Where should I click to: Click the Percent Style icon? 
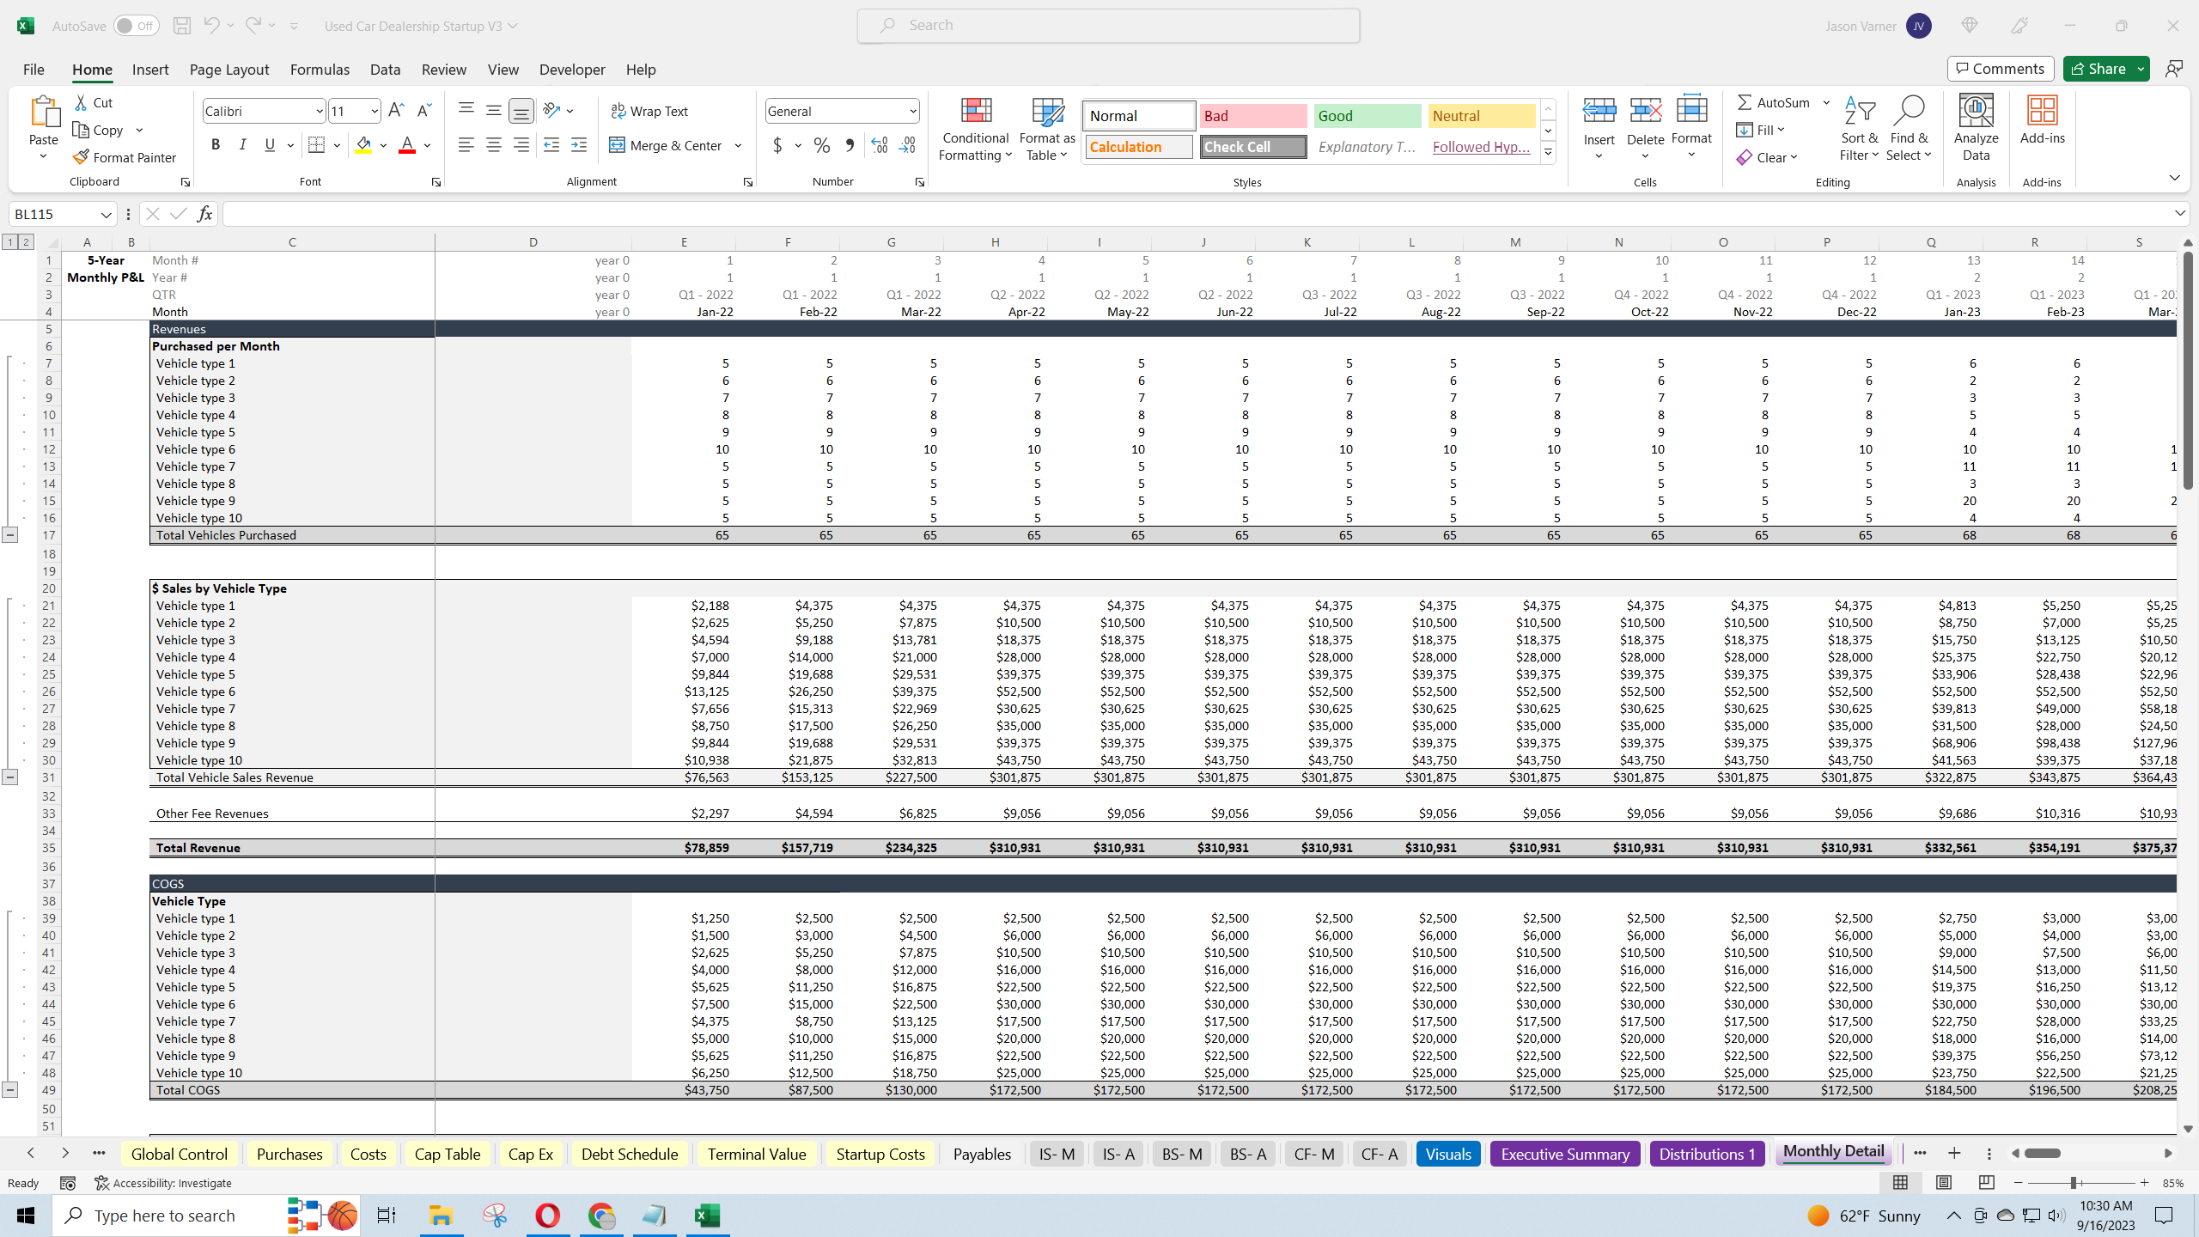pos(821,145)
